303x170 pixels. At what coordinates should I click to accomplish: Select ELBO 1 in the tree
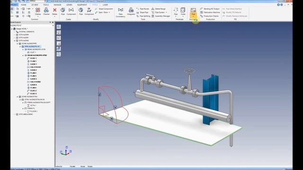point(32,58)
